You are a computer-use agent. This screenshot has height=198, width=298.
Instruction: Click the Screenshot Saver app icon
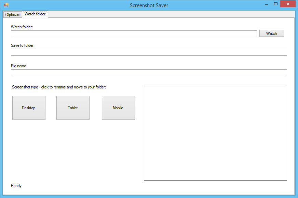pos(6,5)
